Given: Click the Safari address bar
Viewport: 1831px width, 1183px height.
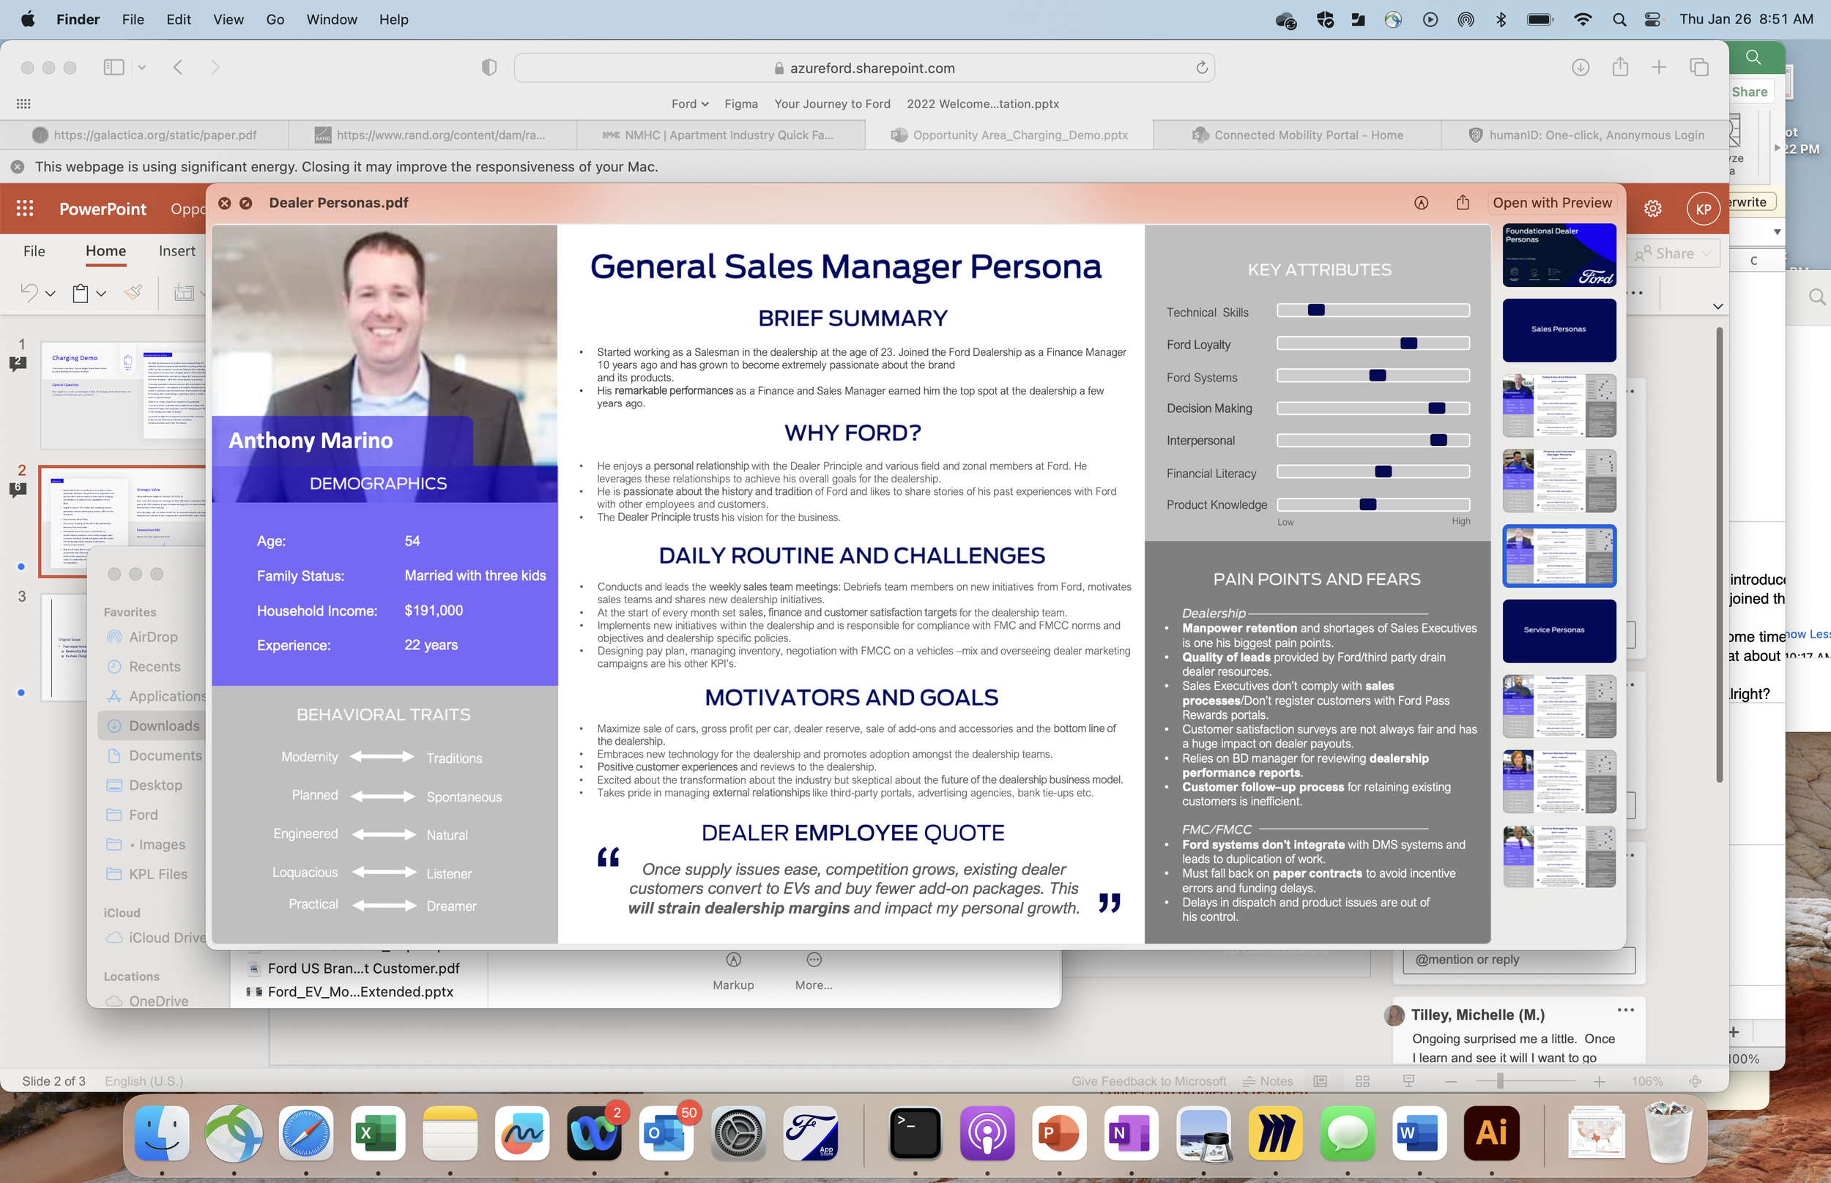Looking at the screenshot, I should (863, 67).
